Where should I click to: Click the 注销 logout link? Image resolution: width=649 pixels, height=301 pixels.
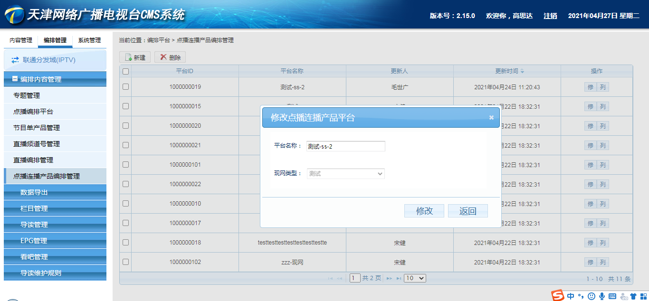point(550,16)
